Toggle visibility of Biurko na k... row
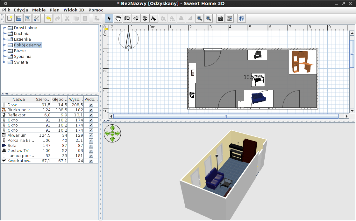This screenshot has width=356, height=221. coord(91,110)
